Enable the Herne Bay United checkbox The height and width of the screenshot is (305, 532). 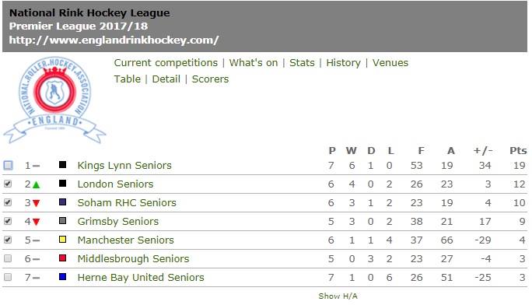(x=8, y=277)
